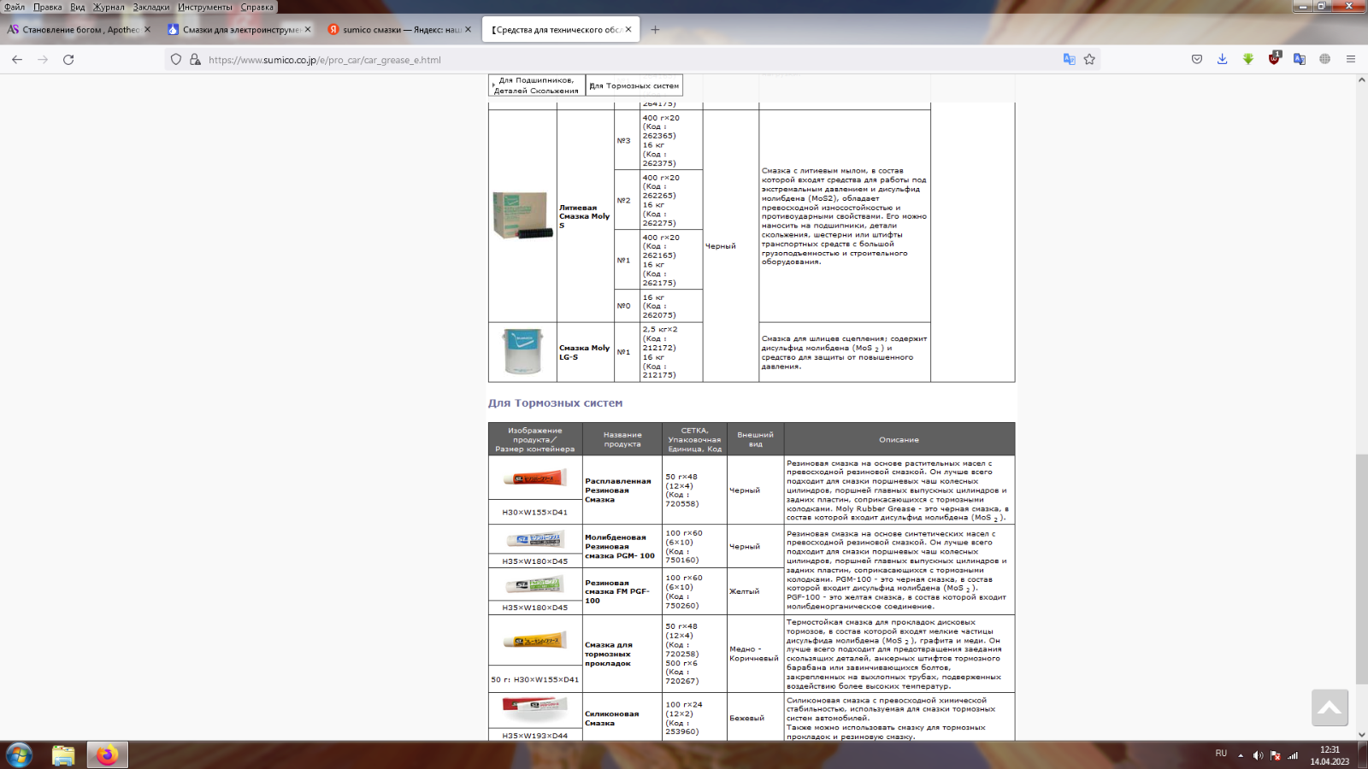The image size is (1368, 769).
Task: Click the brake pad grease tube image
Action: tap(534, 641)
